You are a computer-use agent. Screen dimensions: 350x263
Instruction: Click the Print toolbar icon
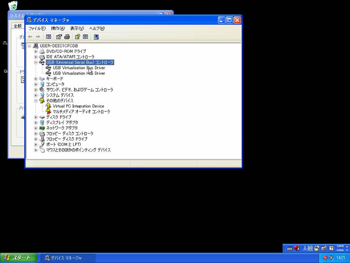click(67, 37)
